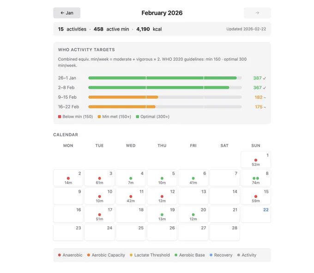Select the February 14 calendar cell
314x273 pixels.
[224, 196]
